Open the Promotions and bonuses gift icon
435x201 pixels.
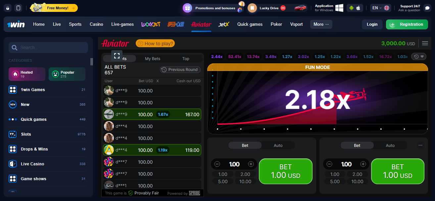(x=187, y=8)
